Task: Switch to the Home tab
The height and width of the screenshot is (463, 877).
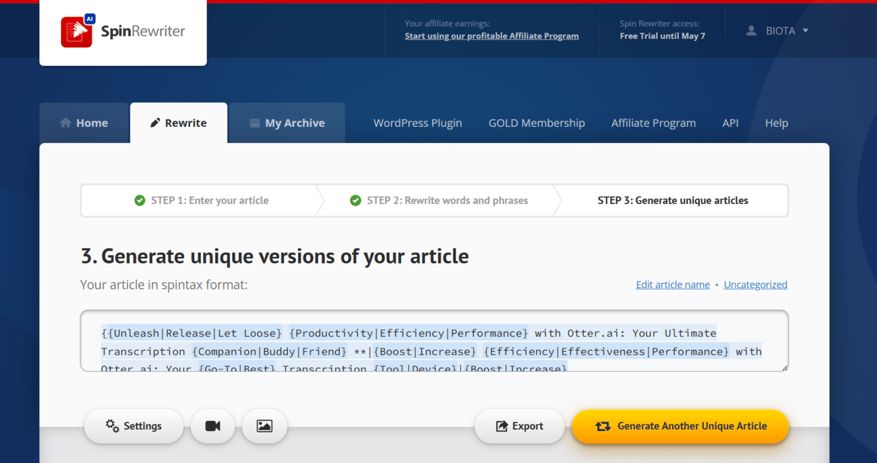Action: click(84, 123)
